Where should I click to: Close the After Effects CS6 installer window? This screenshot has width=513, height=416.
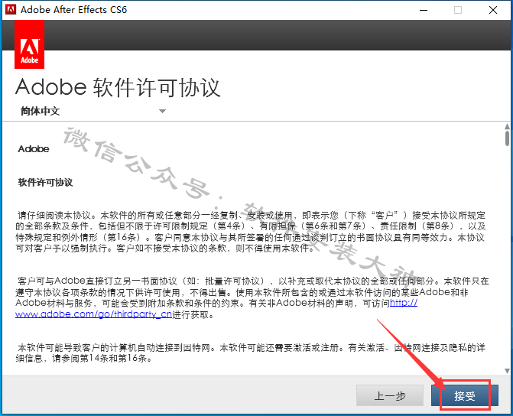(493, 10)
